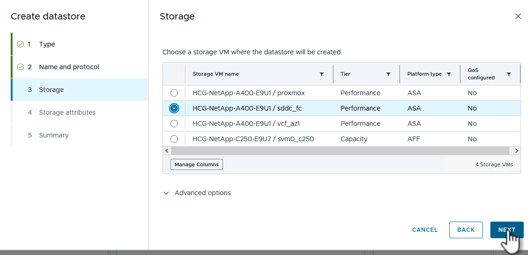Select the proxmox storage VM radio

coord(174,93)
